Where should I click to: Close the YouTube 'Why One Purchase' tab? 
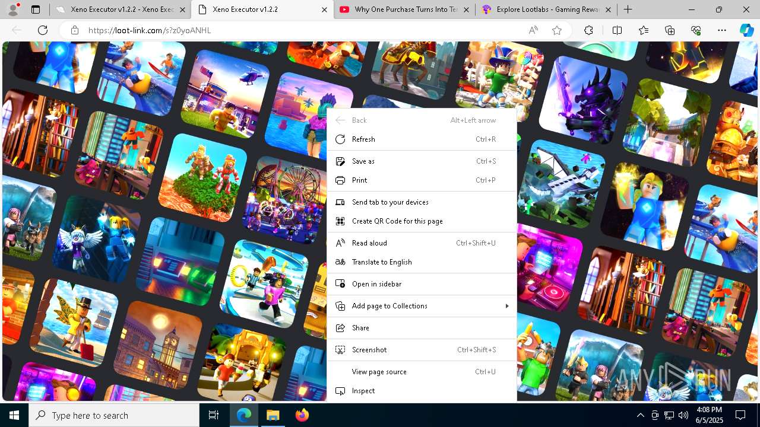pos(466,9)
